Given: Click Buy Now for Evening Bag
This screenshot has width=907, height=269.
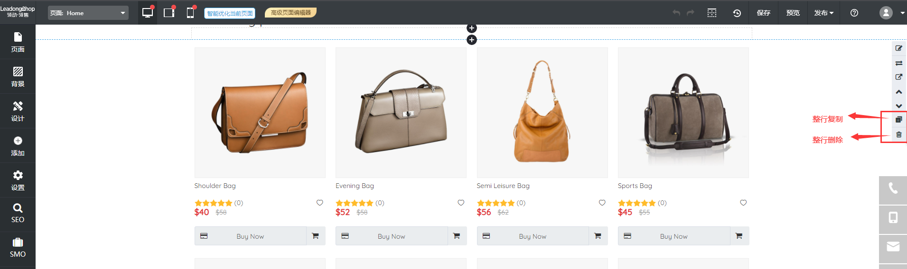Looking at the screenshot, I should (x=391, y=236).
